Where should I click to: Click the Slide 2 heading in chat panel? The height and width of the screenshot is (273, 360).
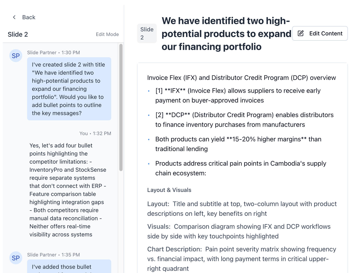click(18, 34)
